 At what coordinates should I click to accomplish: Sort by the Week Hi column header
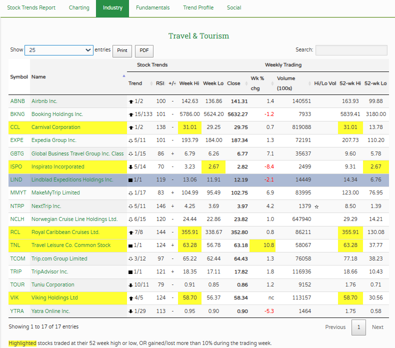[189, 83]
